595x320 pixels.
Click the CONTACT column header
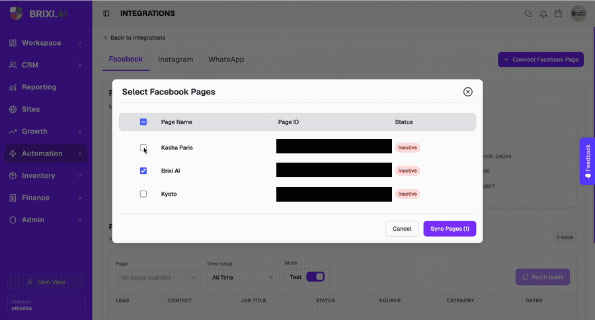click(179, 300)
